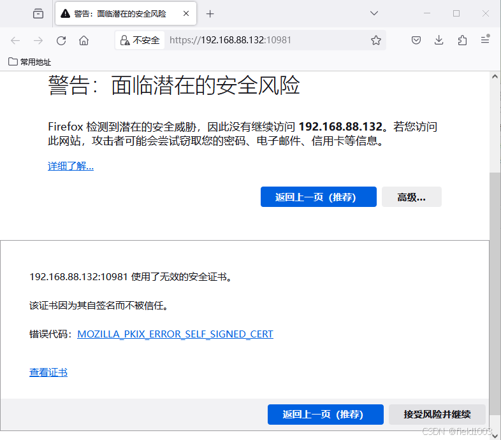
Task: Open the Extensions puzzle icon
Action: tap(462, 40)
